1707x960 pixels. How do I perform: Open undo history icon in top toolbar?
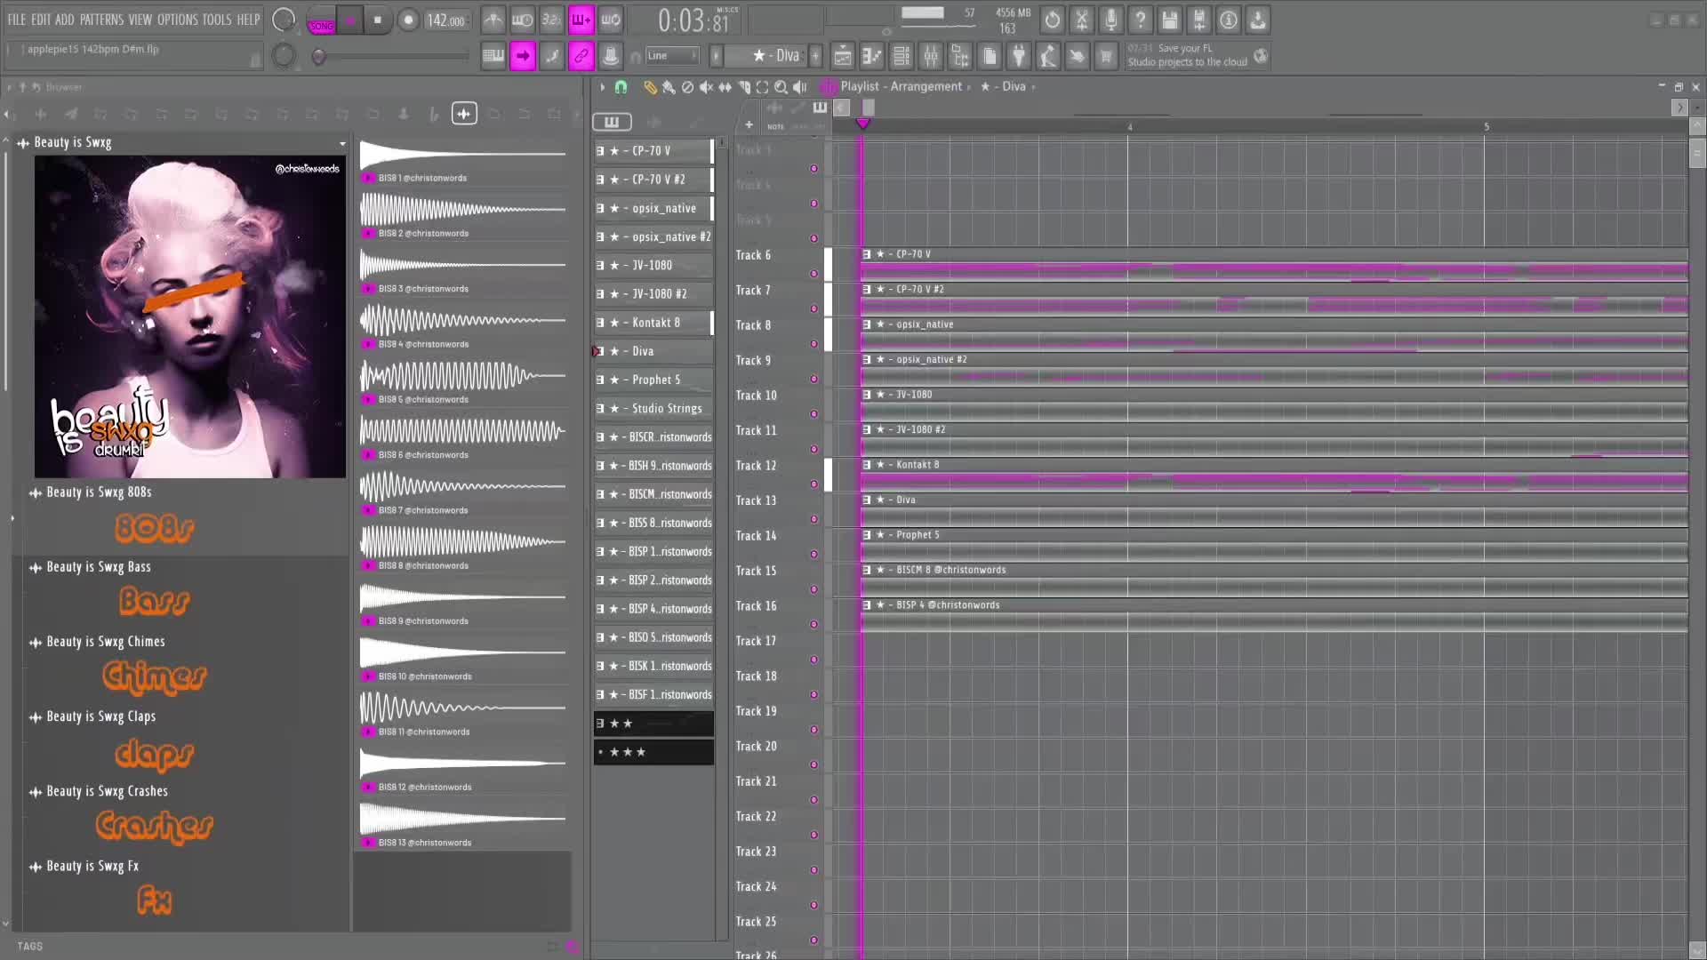pyautogui.click(x=1053, y=20)
